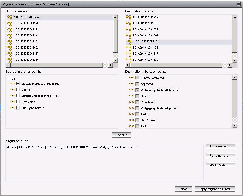Click process icon beside destination version 1.0.0.201012081352
The height and width of the screenshot is (196, 243).
pos(129,42)
